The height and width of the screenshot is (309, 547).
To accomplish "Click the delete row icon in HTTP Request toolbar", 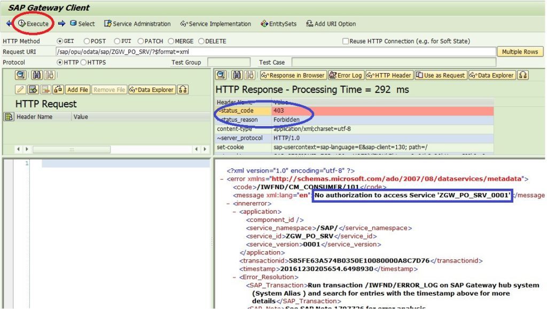I will [x=46, y=90].
